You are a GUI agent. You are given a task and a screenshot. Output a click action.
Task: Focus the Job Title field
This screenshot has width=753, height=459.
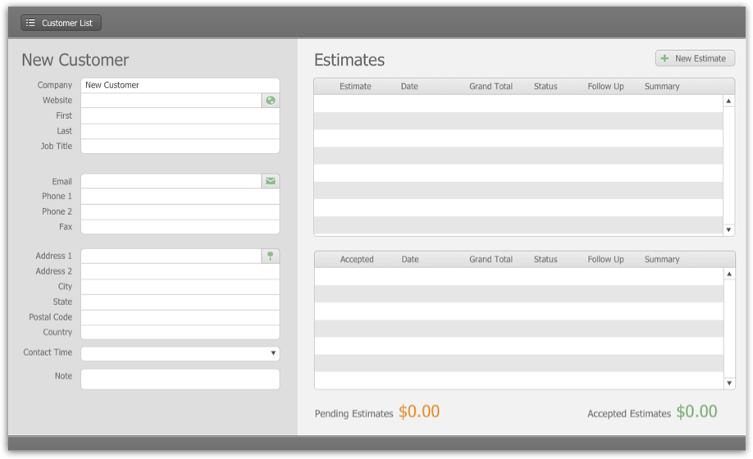(x=180, y=146)
